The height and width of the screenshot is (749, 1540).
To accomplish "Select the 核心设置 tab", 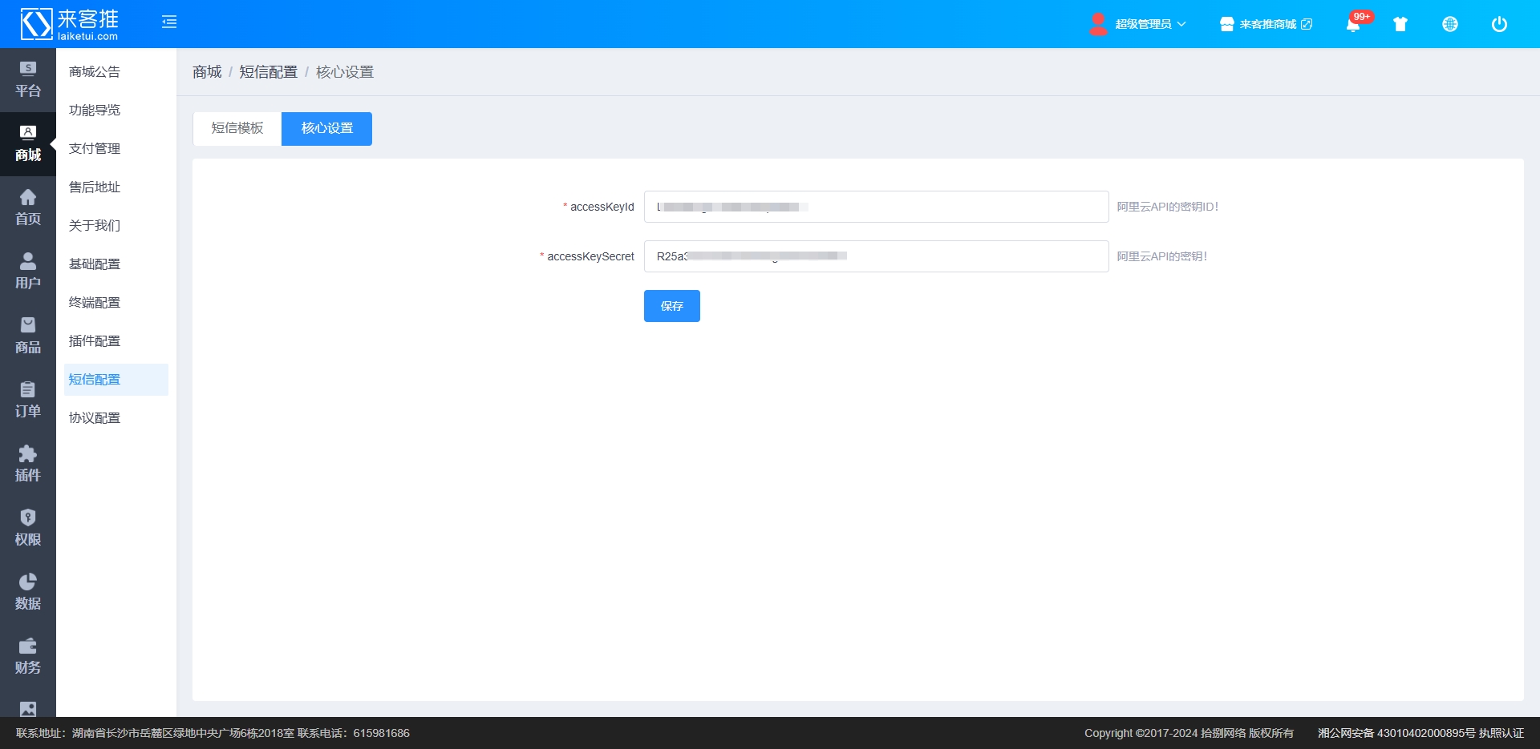I will pyautogui.click(x=326, y=128).
